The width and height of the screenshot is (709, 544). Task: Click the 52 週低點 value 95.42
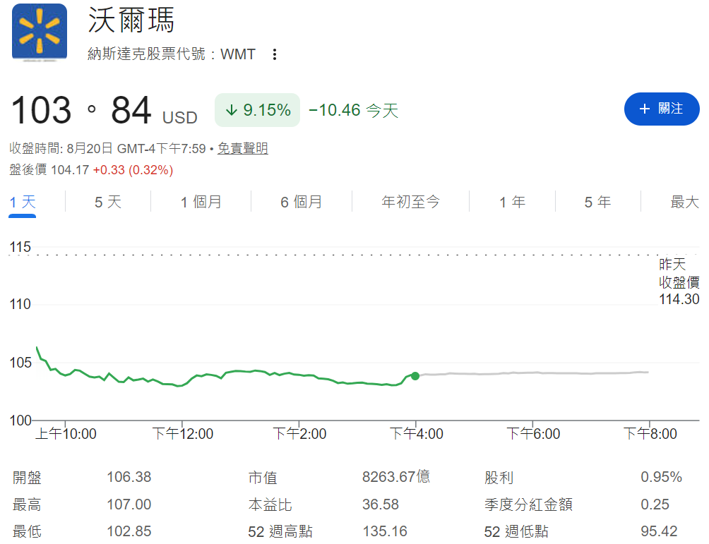[x=659, y=531]
